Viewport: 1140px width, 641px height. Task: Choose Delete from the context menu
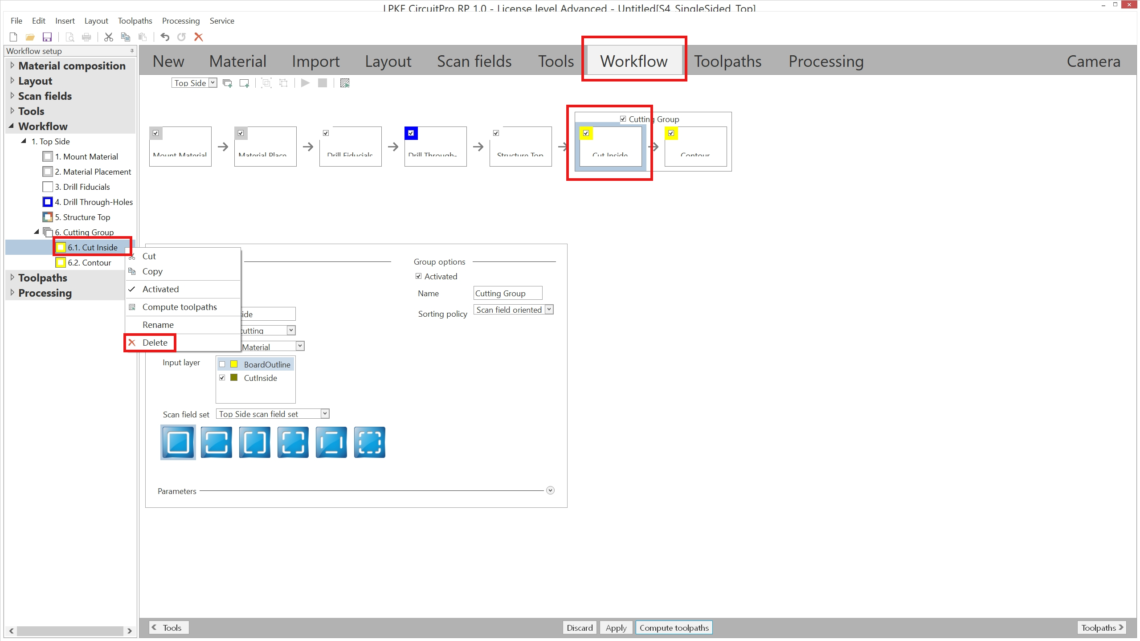pos(155,343)
